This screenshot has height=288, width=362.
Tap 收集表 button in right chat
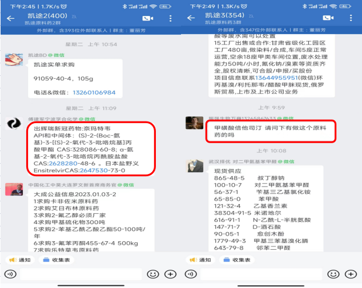click(237, 260)
